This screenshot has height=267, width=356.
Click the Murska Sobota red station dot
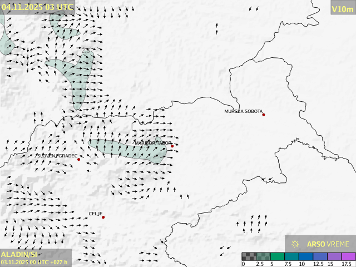[x=264, y=115]
